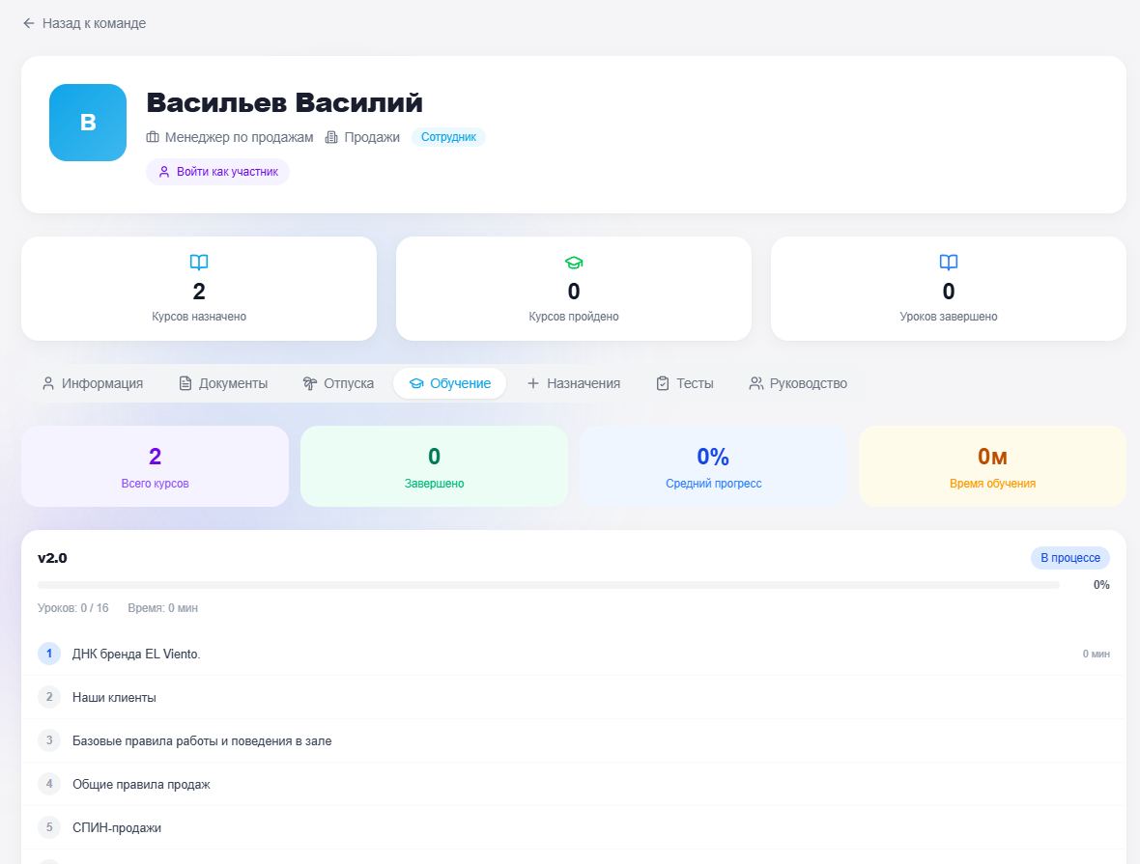The width and height of the screenshot is (1140, 864).
Task: Select the 'Обучение' tab
Action: 449,383
